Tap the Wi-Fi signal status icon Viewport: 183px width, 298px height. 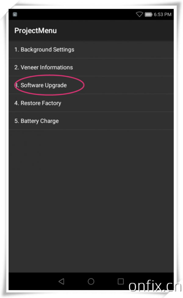(139, 14)
